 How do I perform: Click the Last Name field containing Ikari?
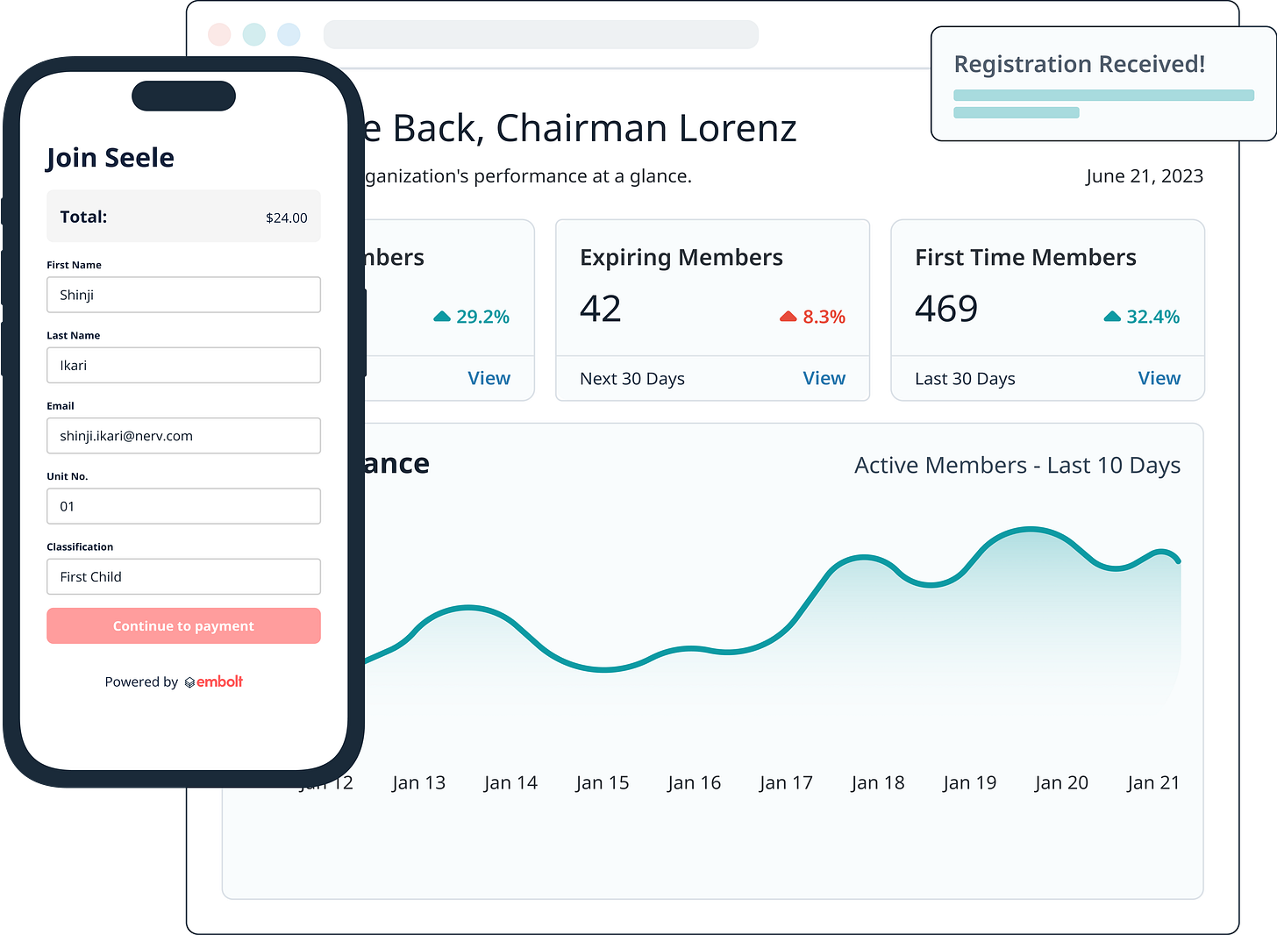tap(183, 365)
